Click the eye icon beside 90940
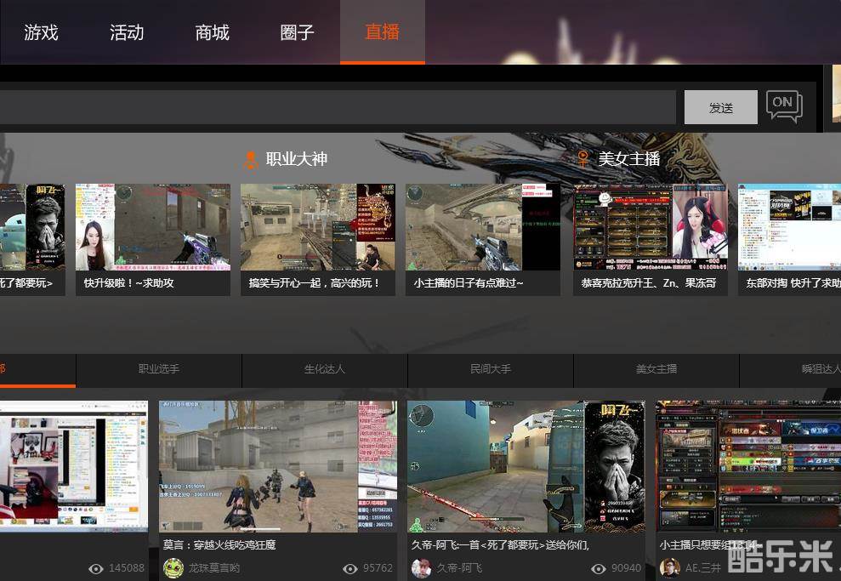 click(x=598, y=568)
